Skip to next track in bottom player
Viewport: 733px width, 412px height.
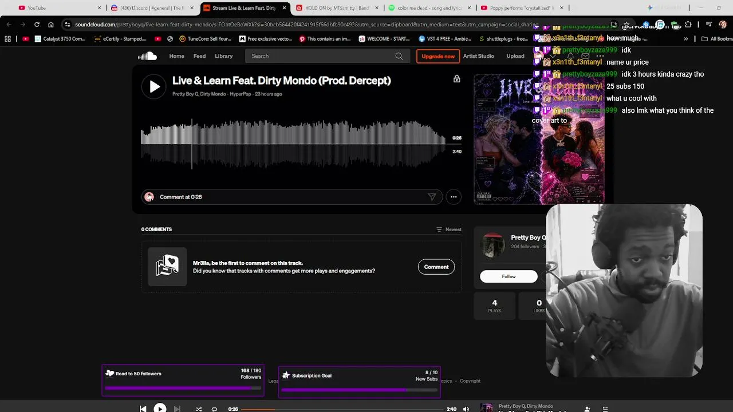pyautogui.click(x=177, y=409)
